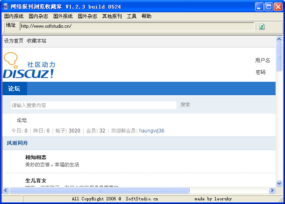Close the 网络报刊浏览收藏家 window
The width and height of the screenshot is (285, 204).
(278, 7)
